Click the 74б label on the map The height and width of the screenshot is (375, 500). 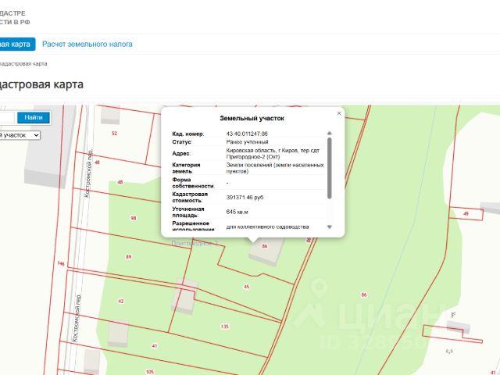click(61, 263)
